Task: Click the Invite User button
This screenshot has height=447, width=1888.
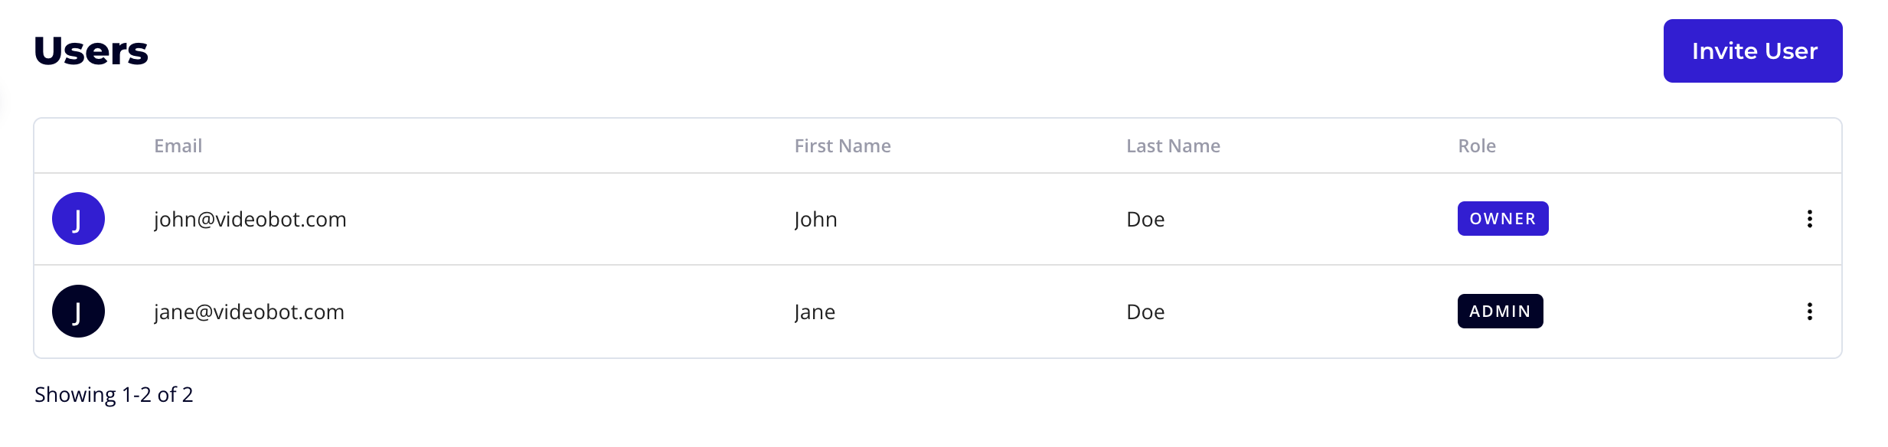Action: click(x=1752, y=51)
